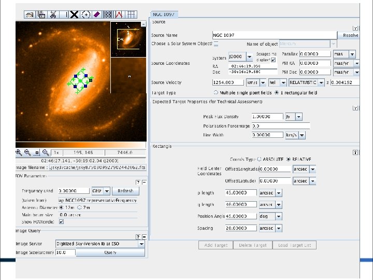Image resolution: width=373 pixels, height=280 pixels.
Task: Click the open image file toolbar icon
Action: coord(30,15)
